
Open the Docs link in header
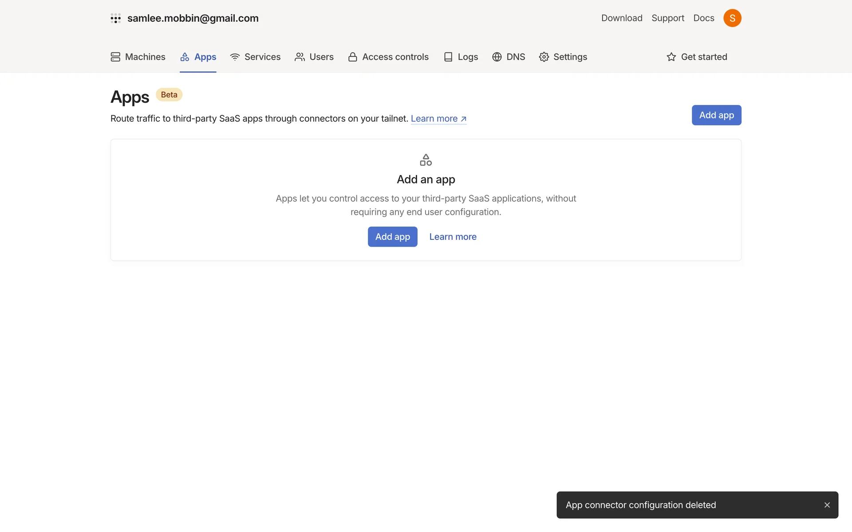click(704, 18)
